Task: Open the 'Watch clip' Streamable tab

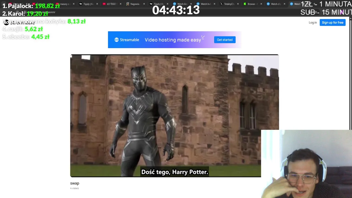Action: click(276, 4)
